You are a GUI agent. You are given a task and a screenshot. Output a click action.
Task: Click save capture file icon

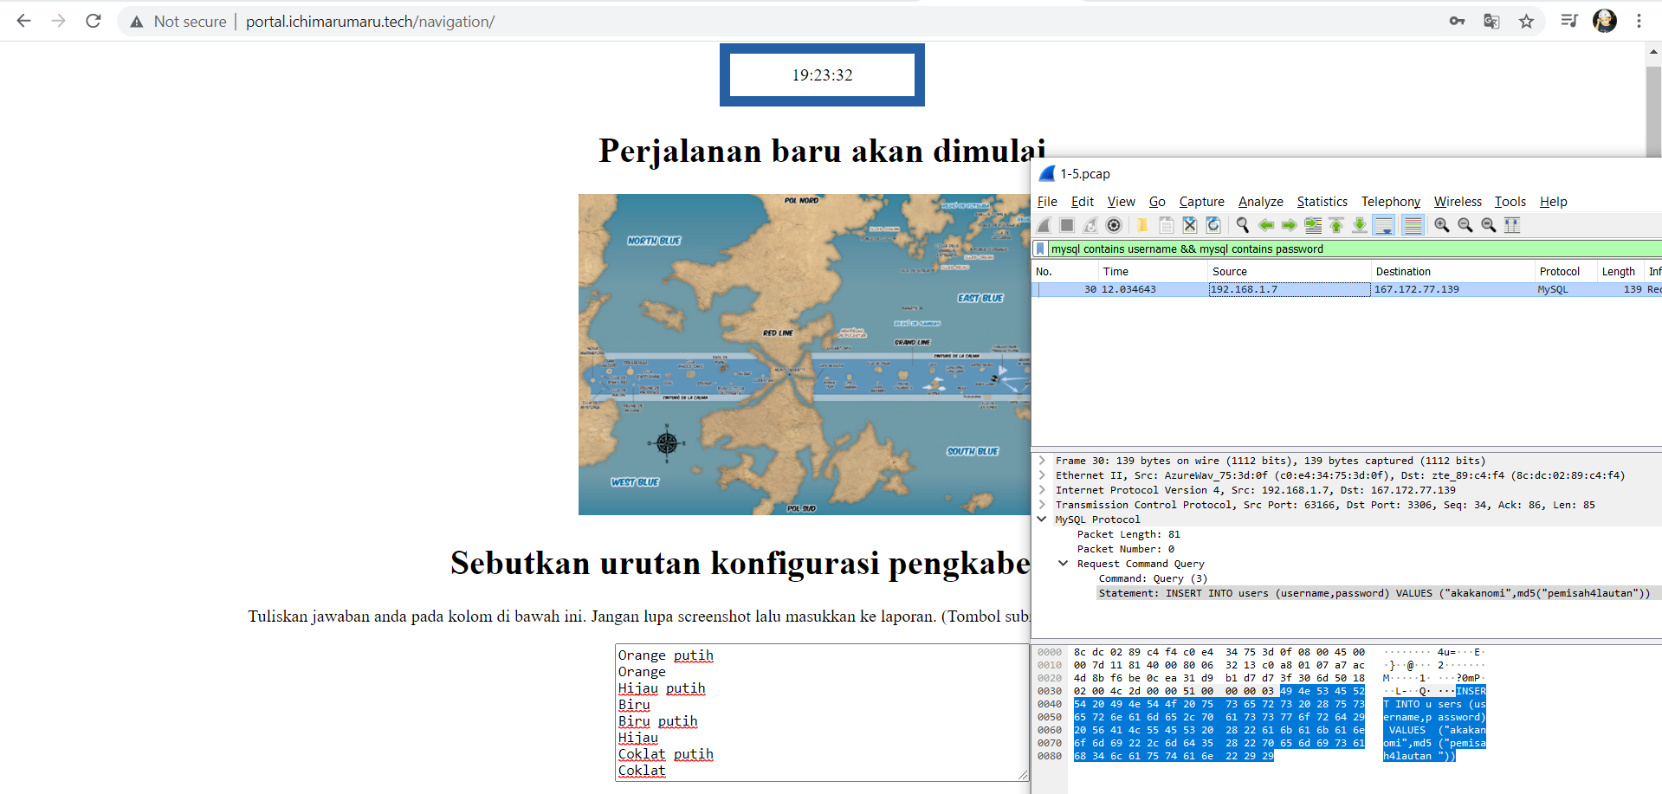[1167, 225]
